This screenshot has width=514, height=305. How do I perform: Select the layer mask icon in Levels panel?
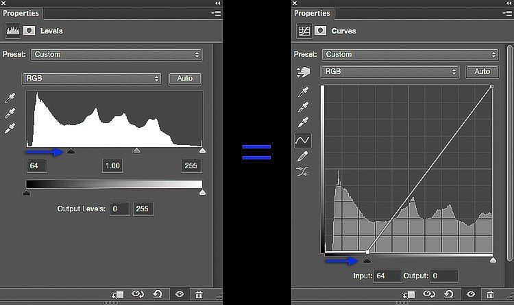(x=29, y=31)
